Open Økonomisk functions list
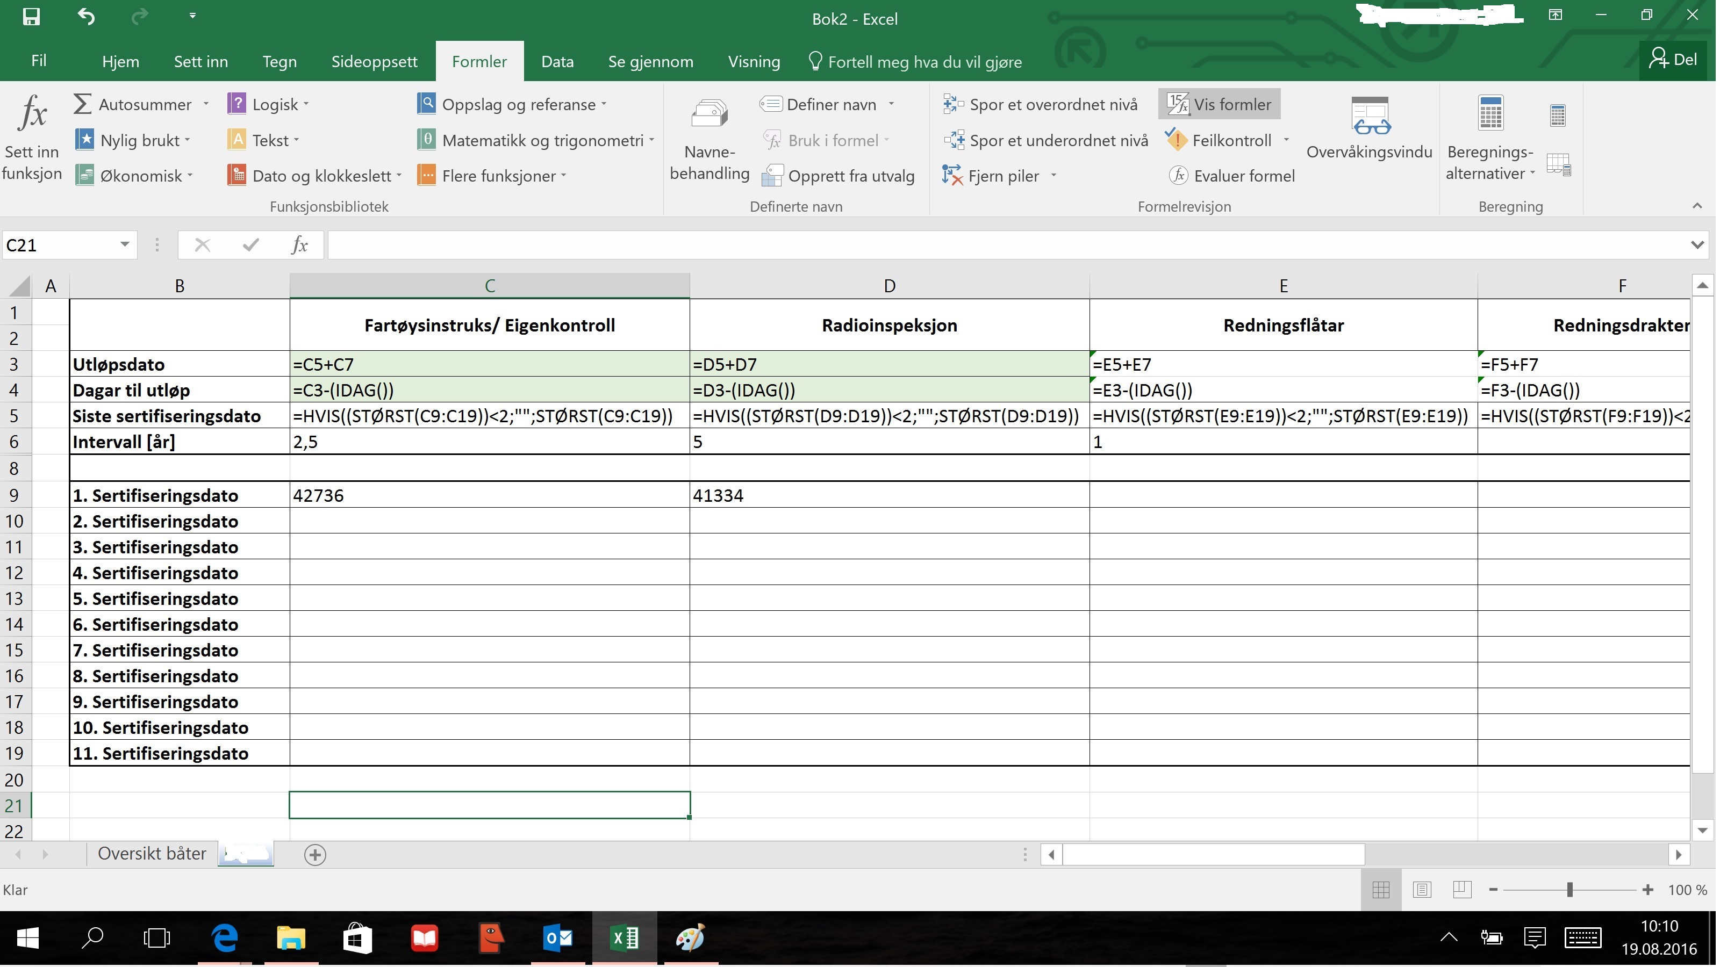Viewport: 1720px width, 967px height. pyautogui.click(x=134, y=176)
